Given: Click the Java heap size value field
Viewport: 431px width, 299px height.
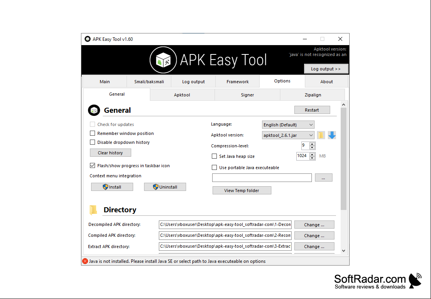Looking at the screenshot, I should (x=303, y=156).
